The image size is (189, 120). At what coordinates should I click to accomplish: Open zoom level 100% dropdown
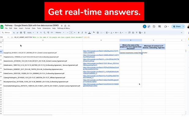[31, 33]
